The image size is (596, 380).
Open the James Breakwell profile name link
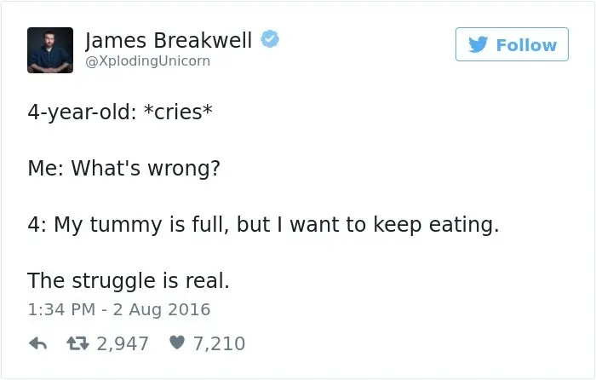click(169, 40)
